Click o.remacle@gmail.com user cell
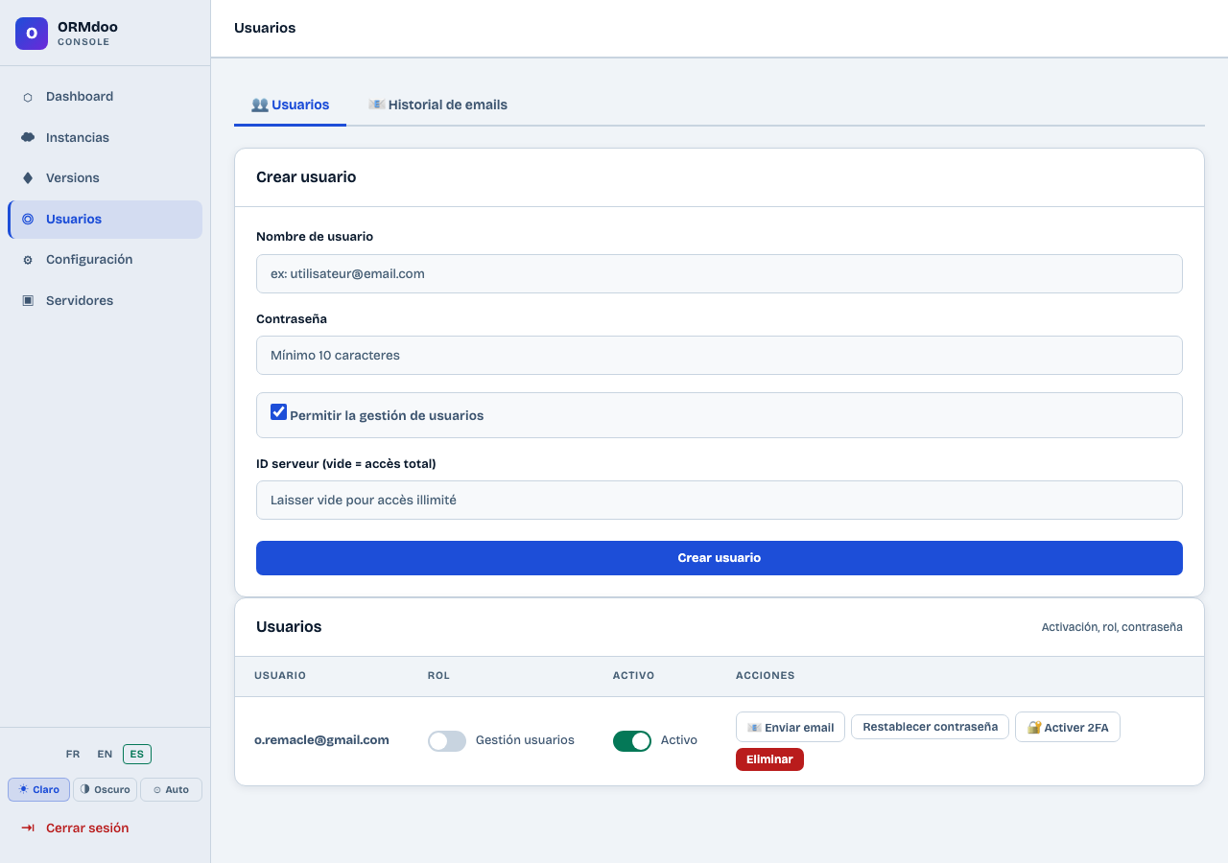 coord(321,740)
